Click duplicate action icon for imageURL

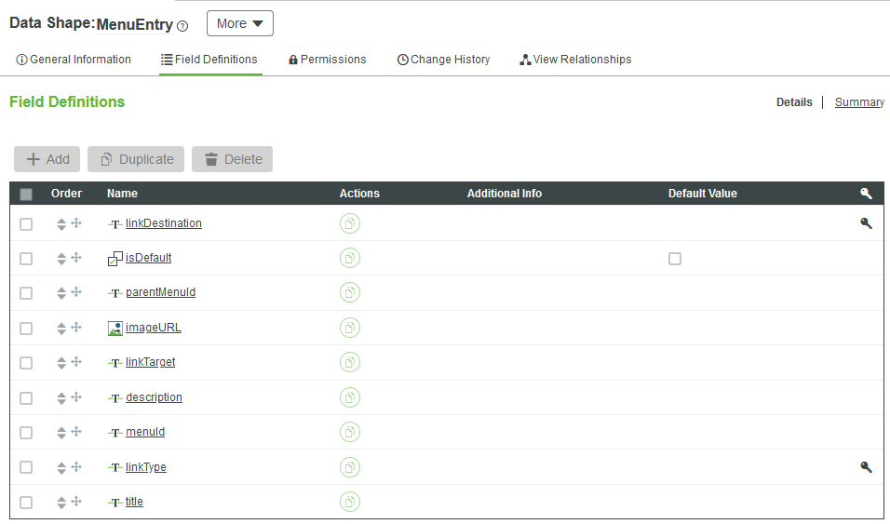pyautogui.click(x=350, y=328)
